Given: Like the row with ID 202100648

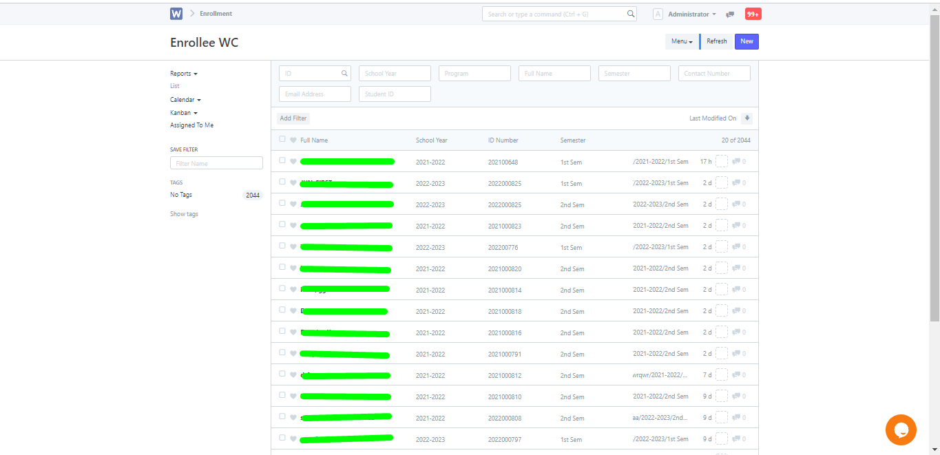Looking at the screenshot, I should pos(293,162).
